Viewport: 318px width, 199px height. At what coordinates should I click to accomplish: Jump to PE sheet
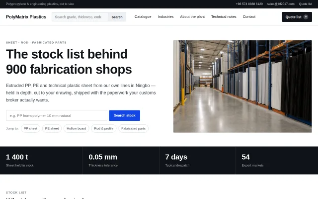pos(52,128)
